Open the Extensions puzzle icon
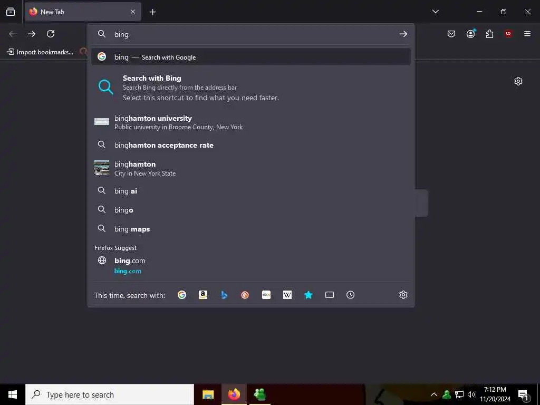The height and width of the screenshot is (405, 540). point(489,34)
